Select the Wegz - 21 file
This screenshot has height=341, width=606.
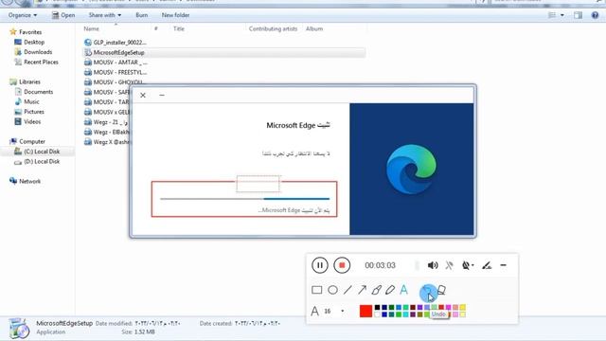pos(107,122)
